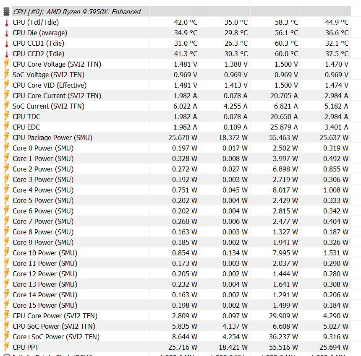Select the CPU TDC row label

point(26,117)
